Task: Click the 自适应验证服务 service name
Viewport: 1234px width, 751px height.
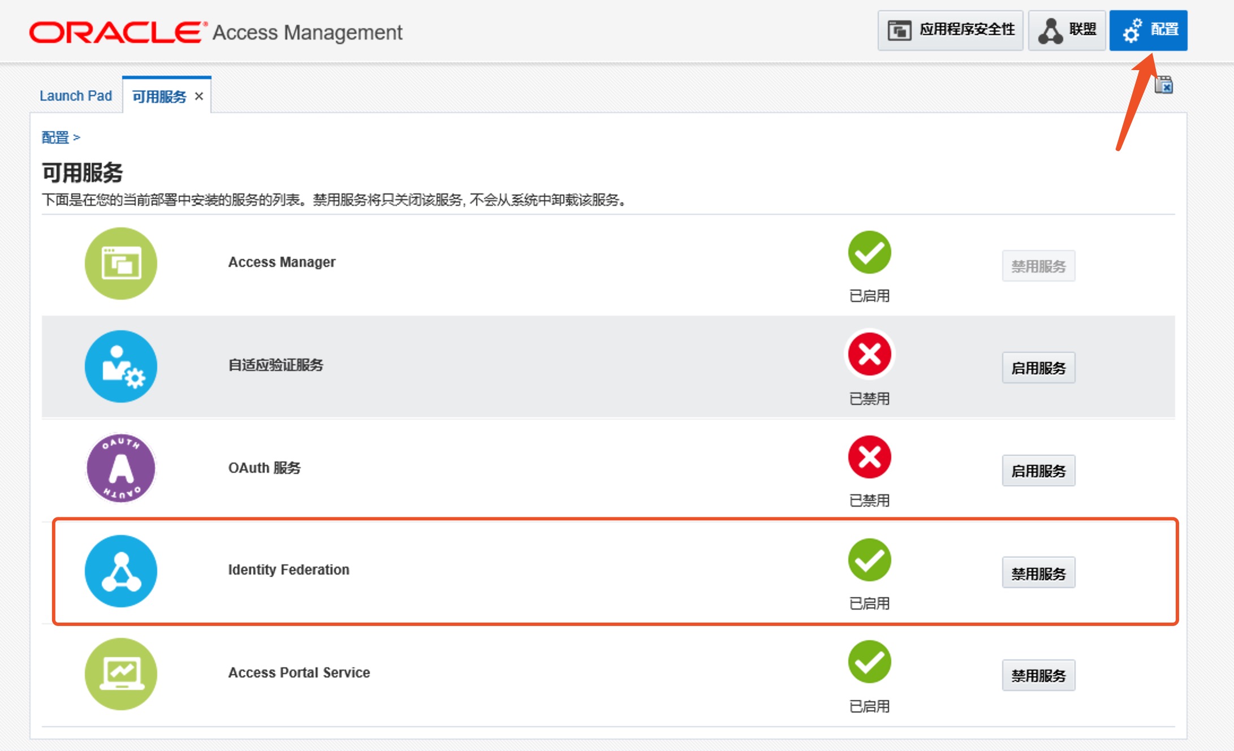Action: pos(275,365)
